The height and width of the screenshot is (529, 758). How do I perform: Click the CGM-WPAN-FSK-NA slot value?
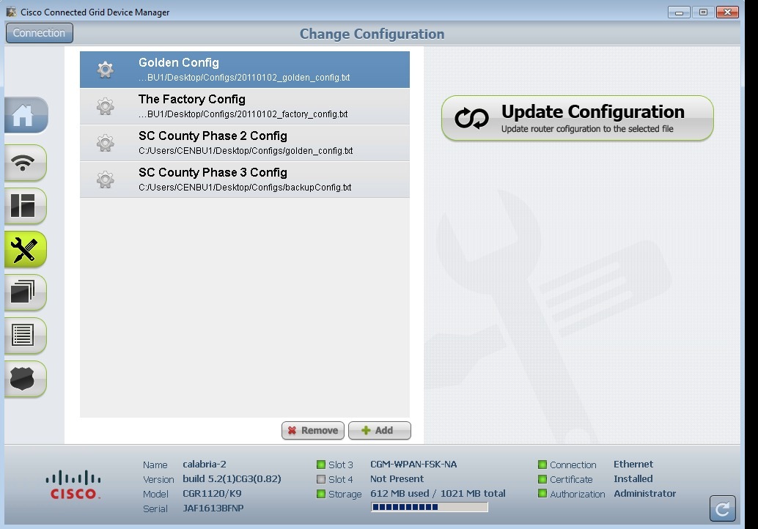pyautogui.click(x=413, y=465)
